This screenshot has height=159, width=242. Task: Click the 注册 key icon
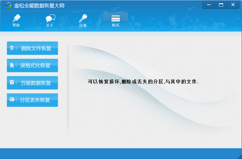coord(83,18)
